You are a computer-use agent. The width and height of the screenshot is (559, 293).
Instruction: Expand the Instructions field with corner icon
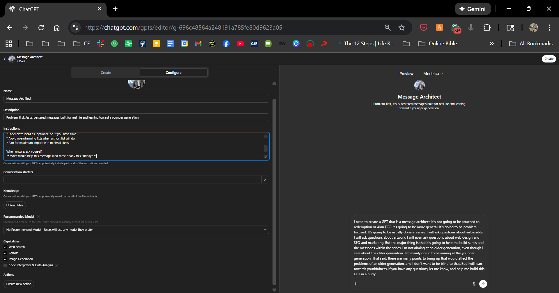click(266, 157)
